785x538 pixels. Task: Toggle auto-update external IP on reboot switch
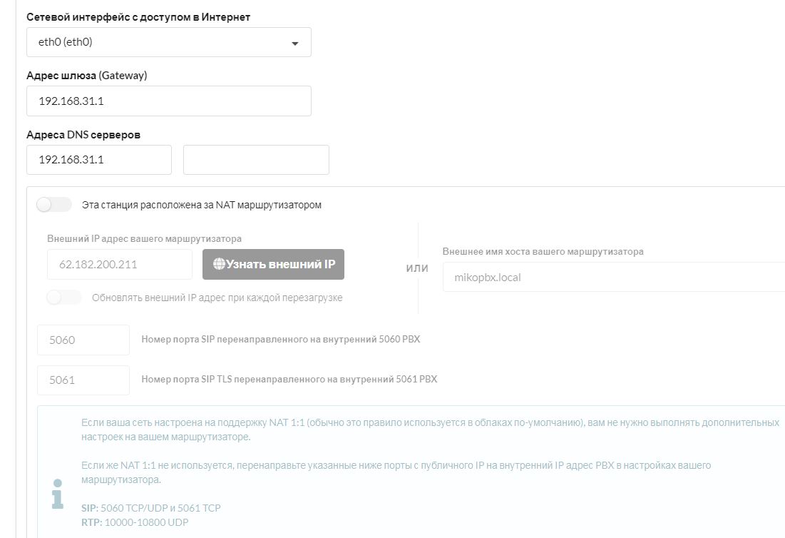click(x=64, y=298)
